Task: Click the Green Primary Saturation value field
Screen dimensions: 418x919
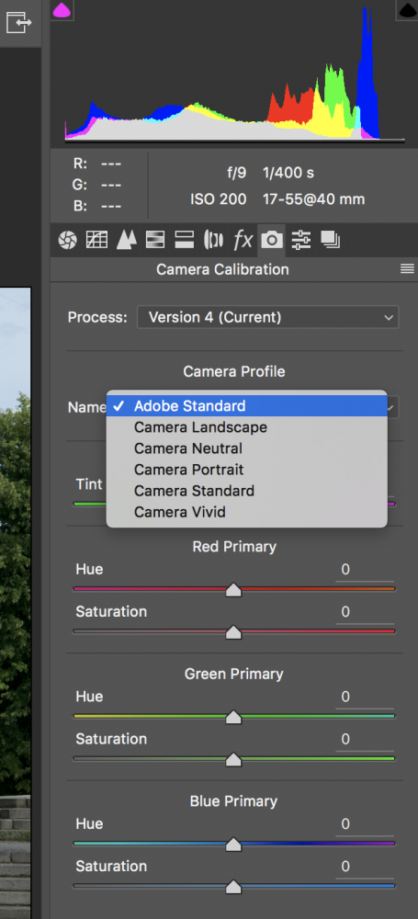Action: click(x=364, y=739)
